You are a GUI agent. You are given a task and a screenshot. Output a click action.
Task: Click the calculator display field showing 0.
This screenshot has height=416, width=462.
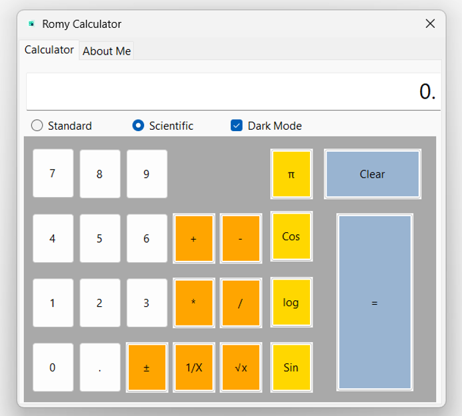click(233, 91)
